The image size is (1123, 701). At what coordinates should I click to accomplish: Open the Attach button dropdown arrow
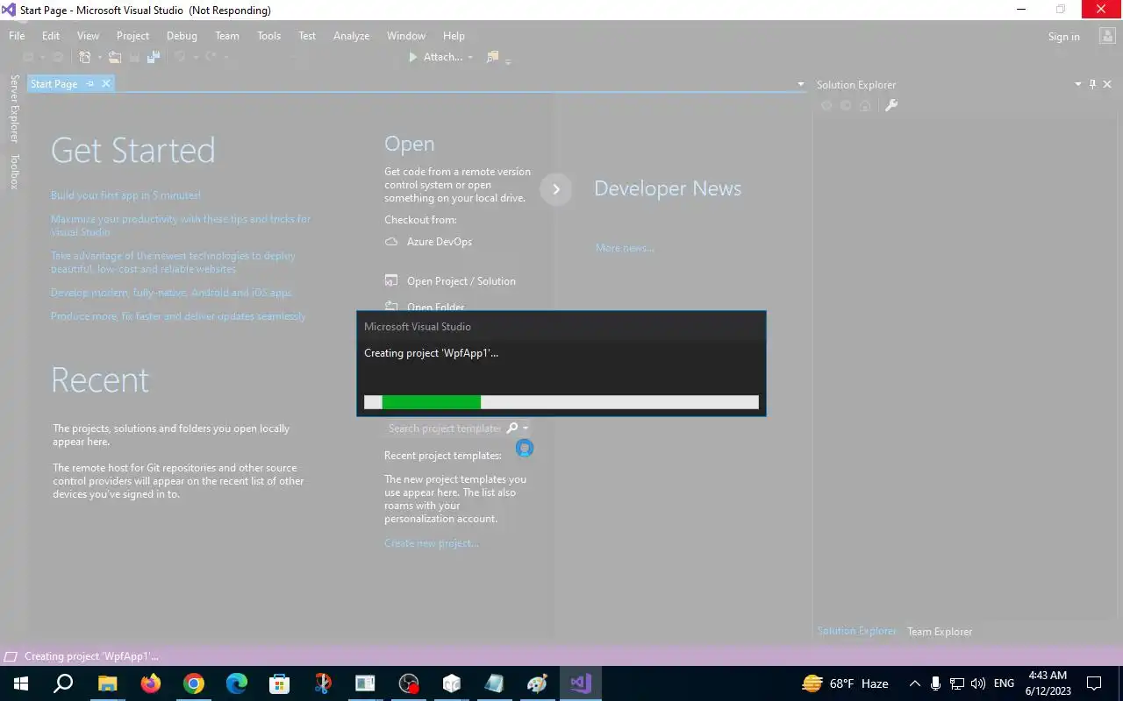click(470, 57)
